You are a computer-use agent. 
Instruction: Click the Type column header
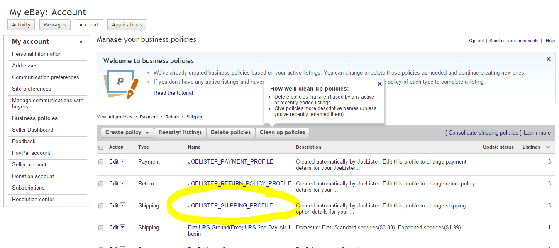[x=144, y=147]
